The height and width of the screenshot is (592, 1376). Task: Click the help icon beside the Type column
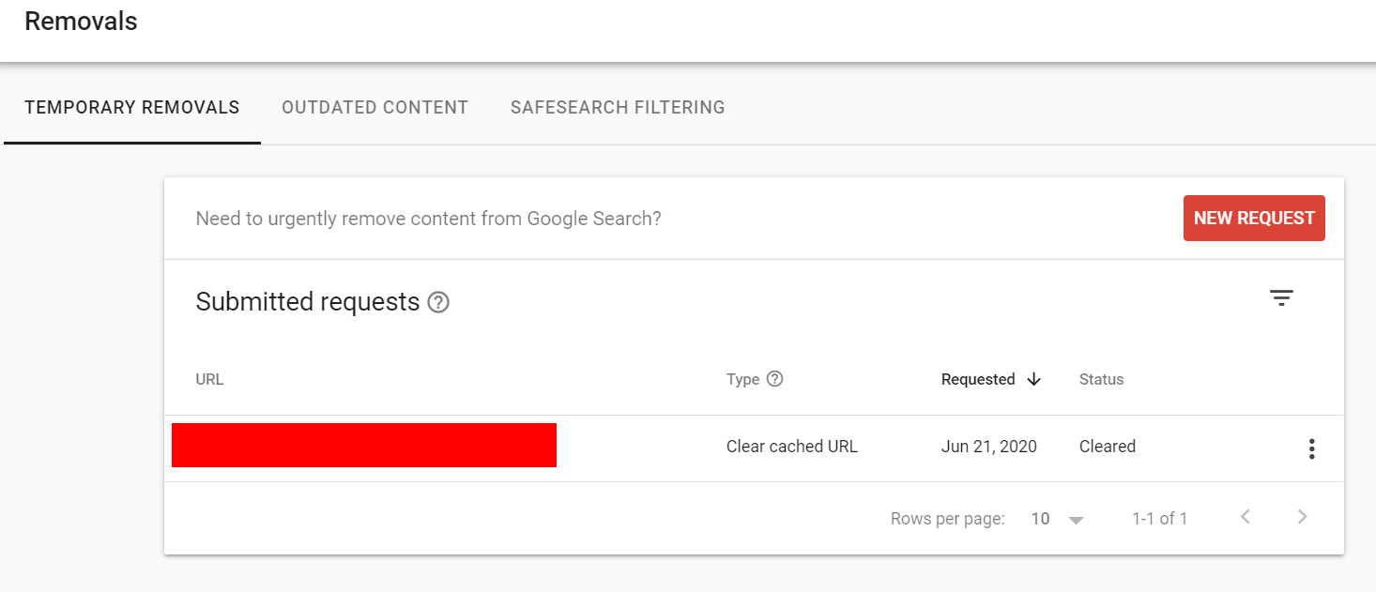click(x=775, y=378)
